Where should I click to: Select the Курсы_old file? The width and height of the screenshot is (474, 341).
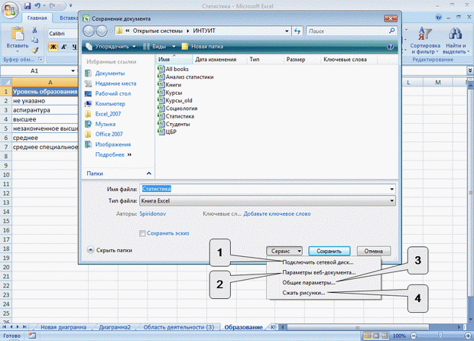pyautogui.click(x=175, y=100)
